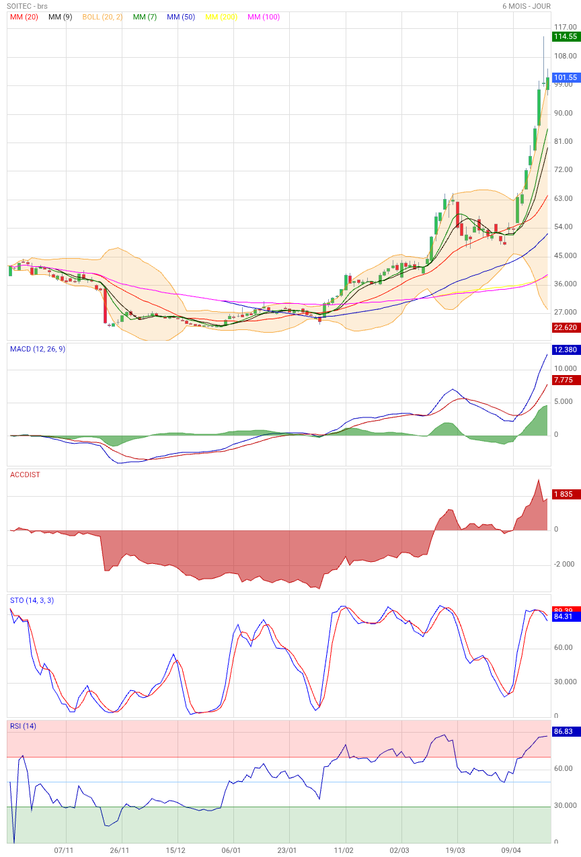Click the 02/03 date axis label
The image size is (581, 857).
[399, 850]
